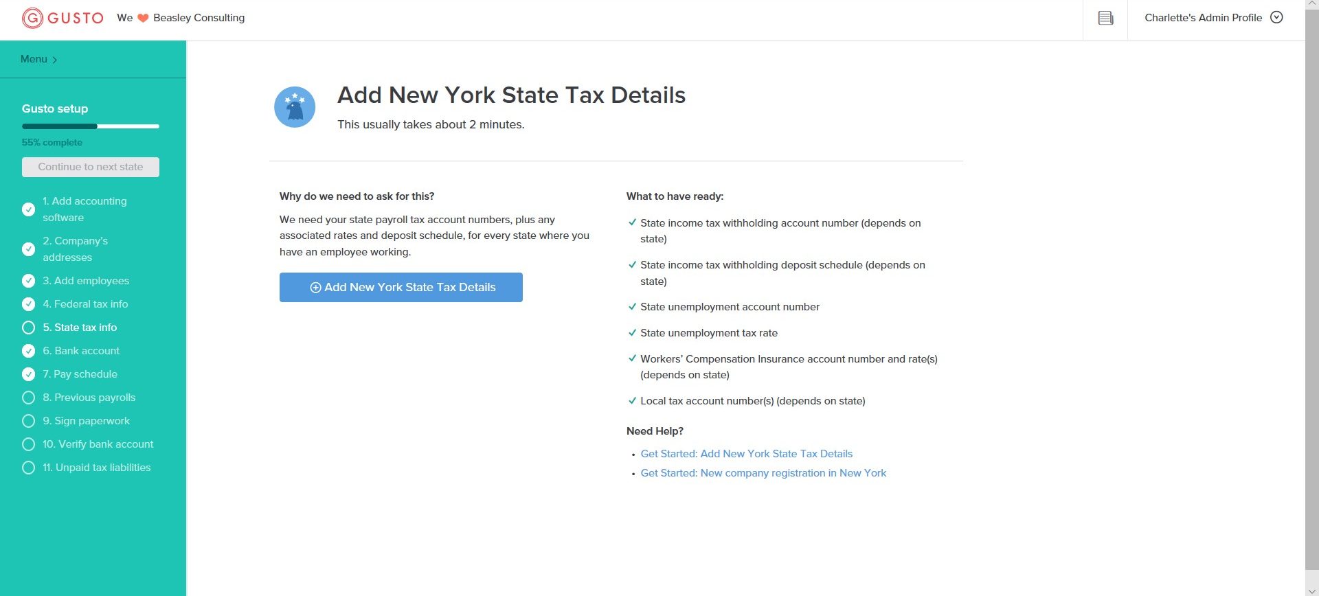Click checkmark icon beside Pay schedule step
Image resolution: width=1319 pixels, height=596 pixels.
coord(28,374)
